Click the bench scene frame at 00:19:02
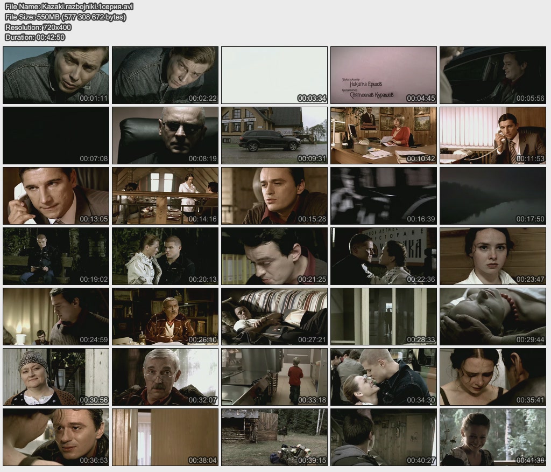 click(x=56, y=256)
